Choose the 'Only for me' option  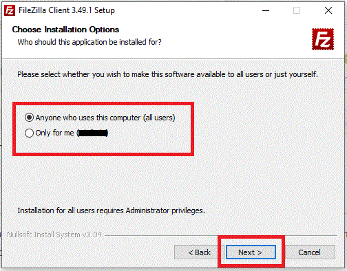pos(29,133)
